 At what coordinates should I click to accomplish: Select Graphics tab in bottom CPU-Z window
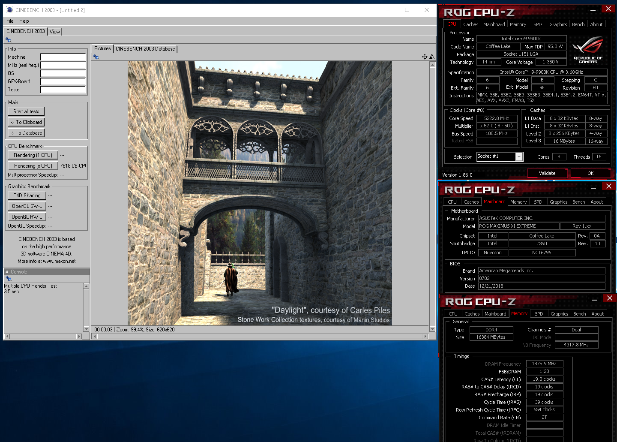pos(560,314)
